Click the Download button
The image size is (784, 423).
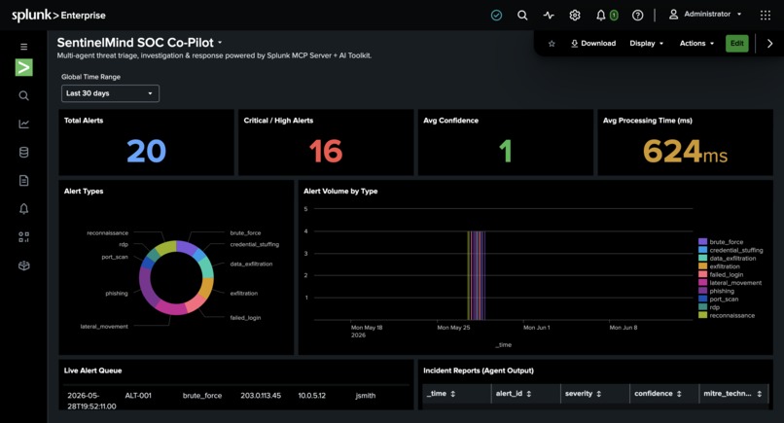pyautogui.click(x=593, y=44)
